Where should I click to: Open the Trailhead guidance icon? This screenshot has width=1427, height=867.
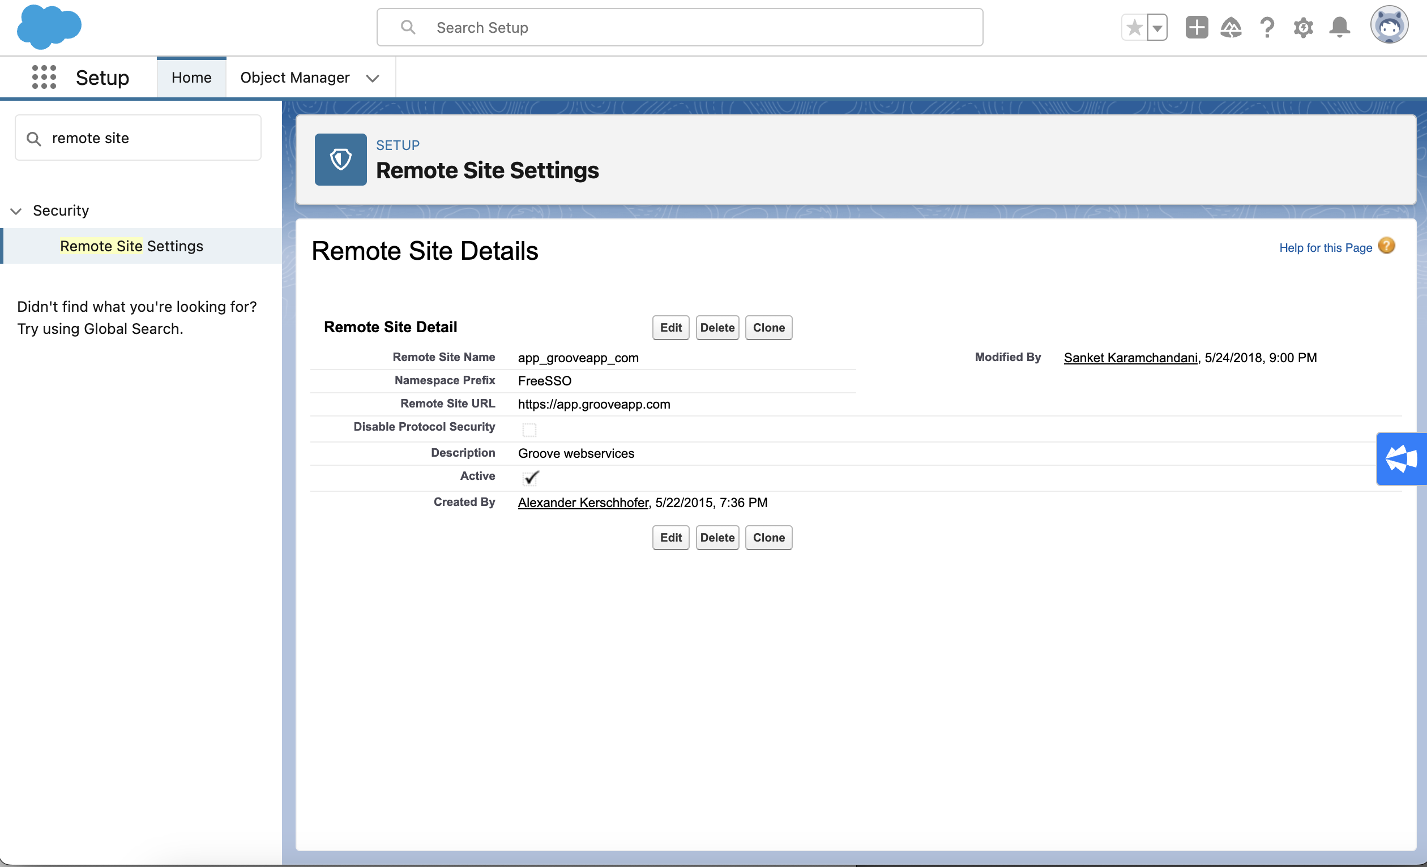click(1231, 27)
